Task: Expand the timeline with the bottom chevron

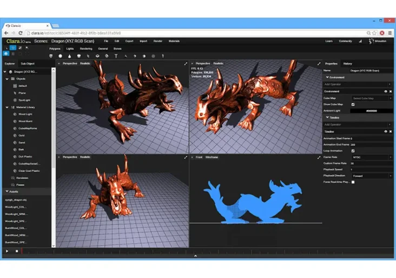Action: coord(195,256)
